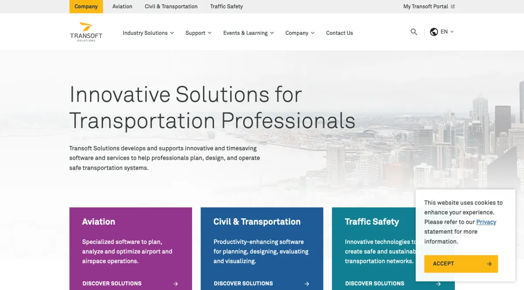Image resolution: width=524 pixels, height=290 pixels.
Task: Click arrow icon in the ACCEPT button
Action: [x=489, y=264]
